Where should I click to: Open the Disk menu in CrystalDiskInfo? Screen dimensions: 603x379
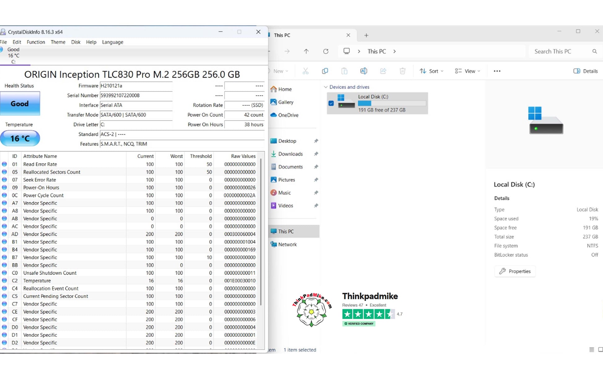pos(76,42)
